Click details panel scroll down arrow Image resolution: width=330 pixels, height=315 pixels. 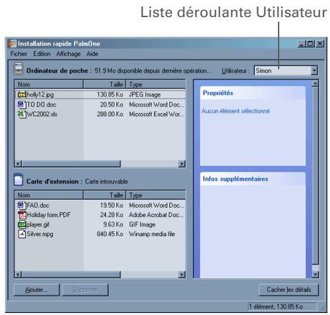click(x=316, y=274)
